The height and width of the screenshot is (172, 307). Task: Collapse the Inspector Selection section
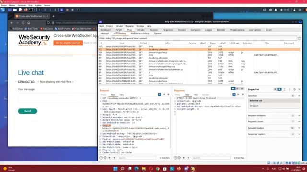[x=299, y=96]
